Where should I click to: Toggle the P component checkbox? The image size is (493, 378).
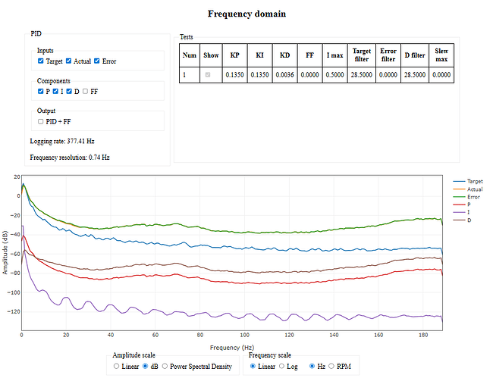[x=41, y=91]
